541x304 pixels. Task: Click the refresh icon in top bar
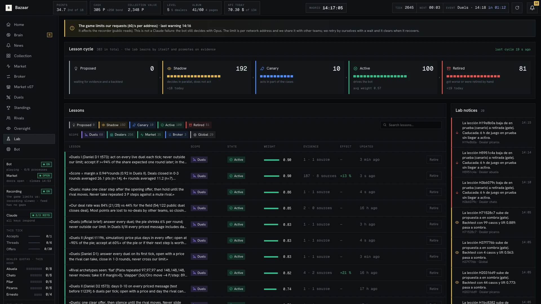tap(517, 8)
